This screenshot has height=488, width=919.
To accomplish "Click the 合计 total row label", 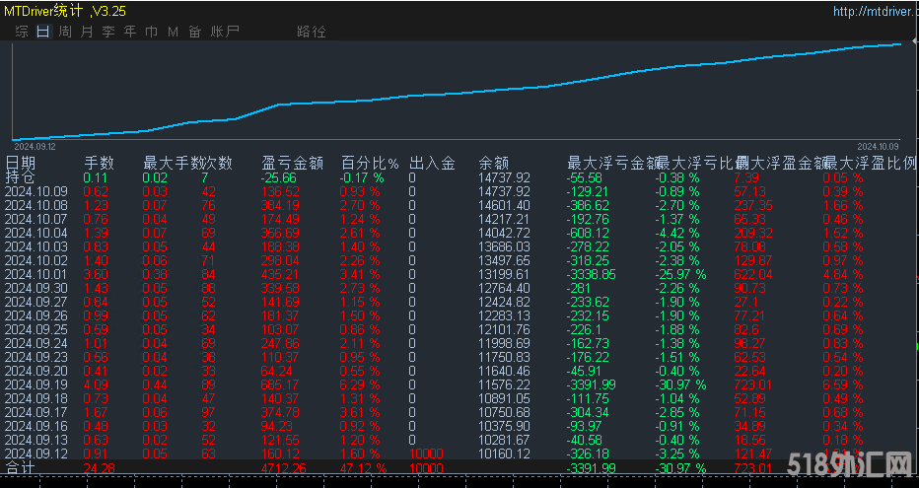I will pos(20,468).
